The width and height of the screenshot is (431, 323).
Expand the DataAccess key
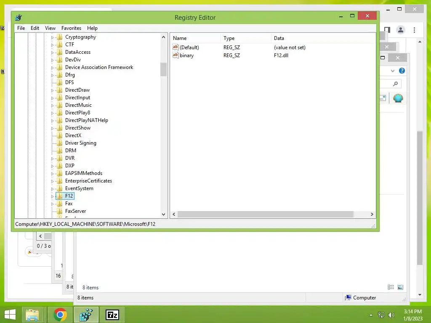52,53
